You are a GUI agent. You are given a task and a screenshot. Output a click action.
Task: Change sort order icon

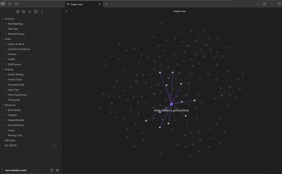coord(30,12)
